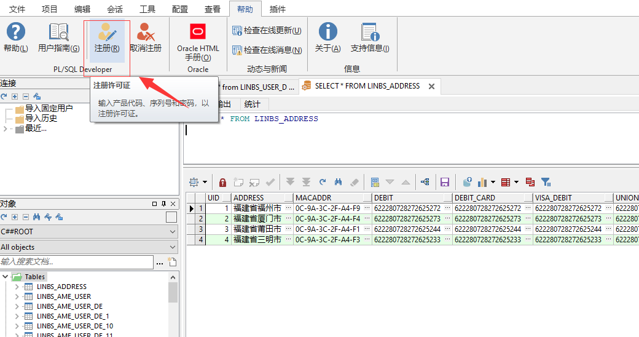Image resolution: width=639 pixels, height=337 pixels.
Task: Click the blue filter funnel icon
Action: [x=546, y=182]
